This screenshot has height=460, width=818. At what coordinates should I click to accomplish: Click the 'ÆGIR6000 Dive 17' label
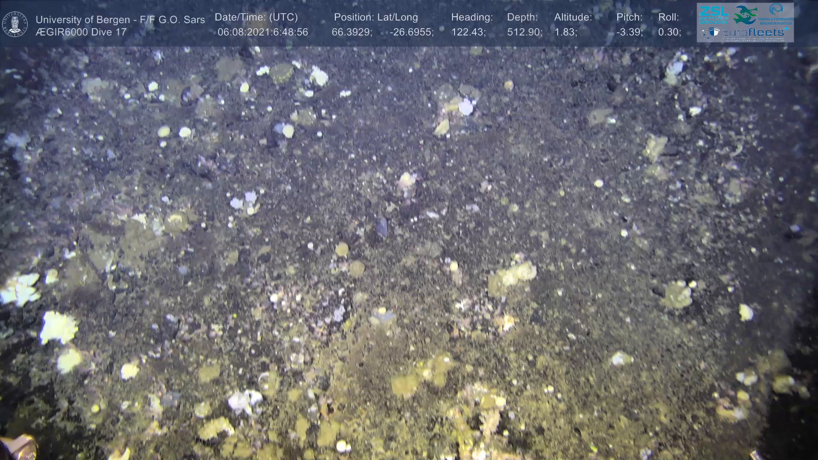(x=81, y=32)
